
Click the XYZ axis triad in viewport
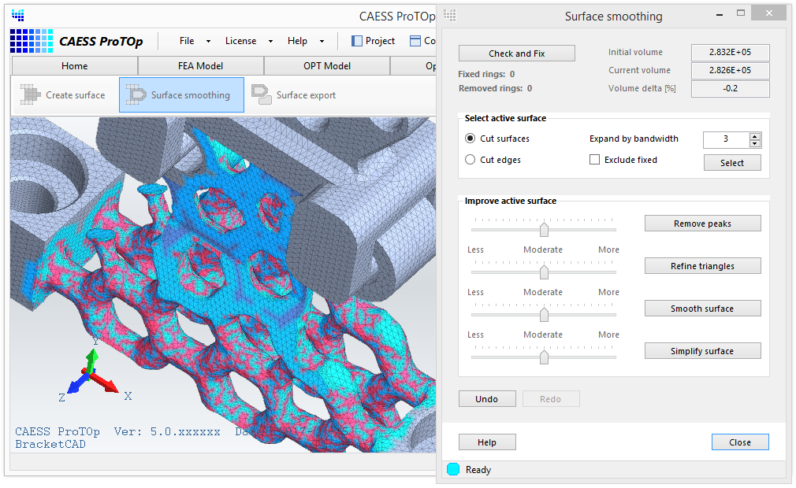[92, 371]
